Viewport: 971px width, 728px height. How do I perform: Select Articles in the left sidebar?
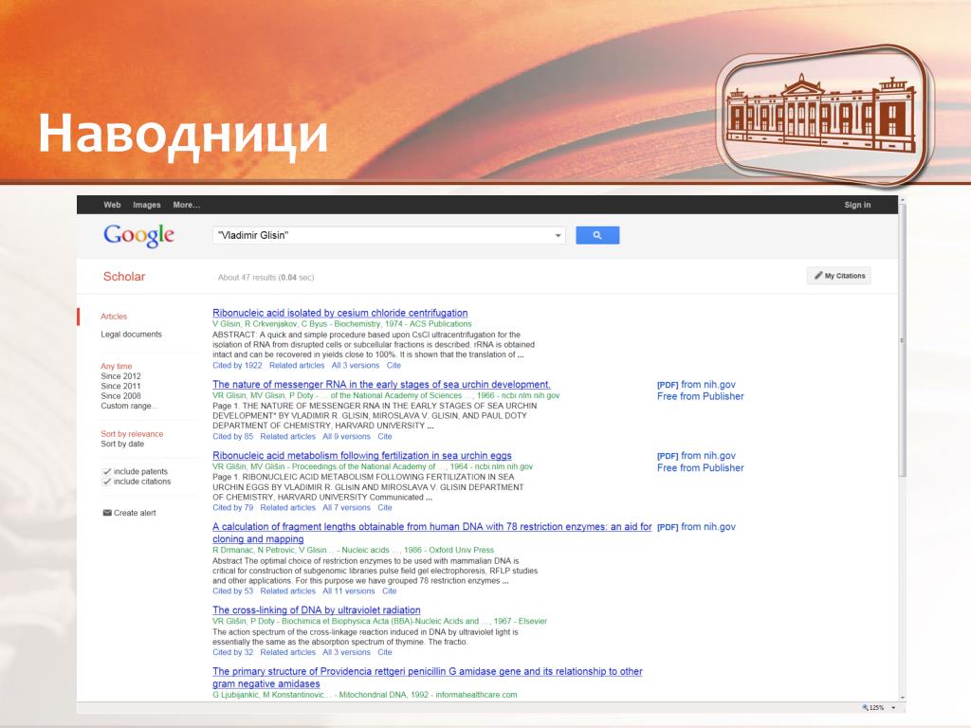[114, 317]
